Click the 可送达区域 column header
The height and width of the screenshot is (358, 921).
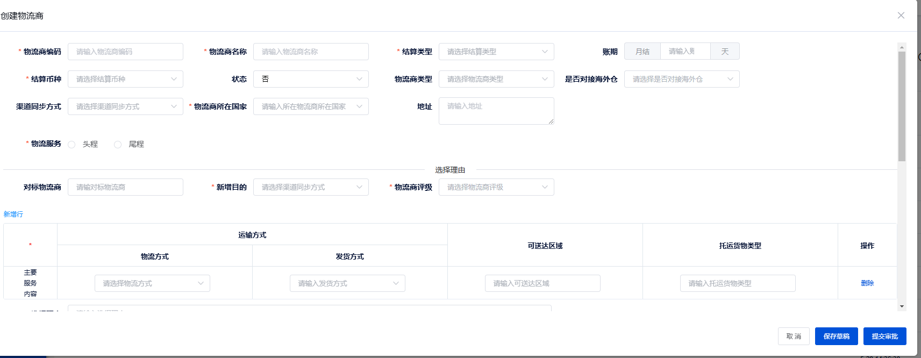545,246
